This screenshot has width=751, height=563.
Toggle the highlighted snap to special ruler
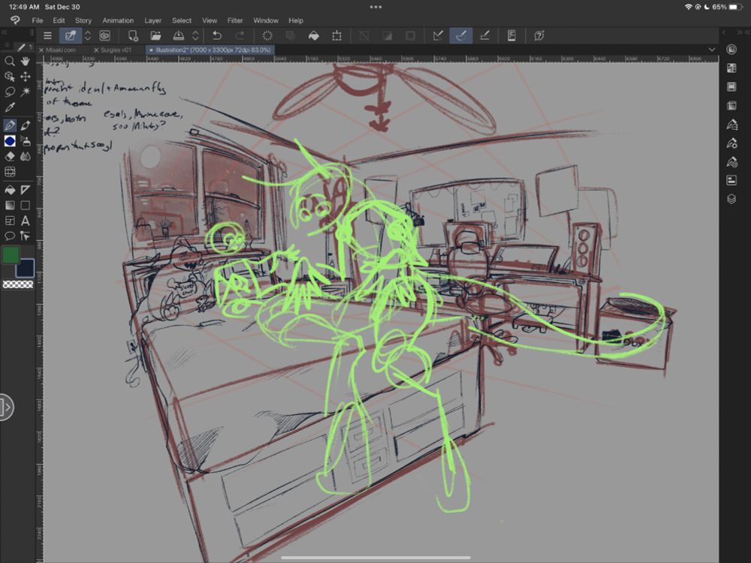tap(461, 35)
